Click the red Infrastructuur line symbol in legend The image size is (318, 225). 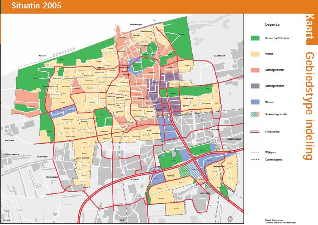click(x=256, y=131)
